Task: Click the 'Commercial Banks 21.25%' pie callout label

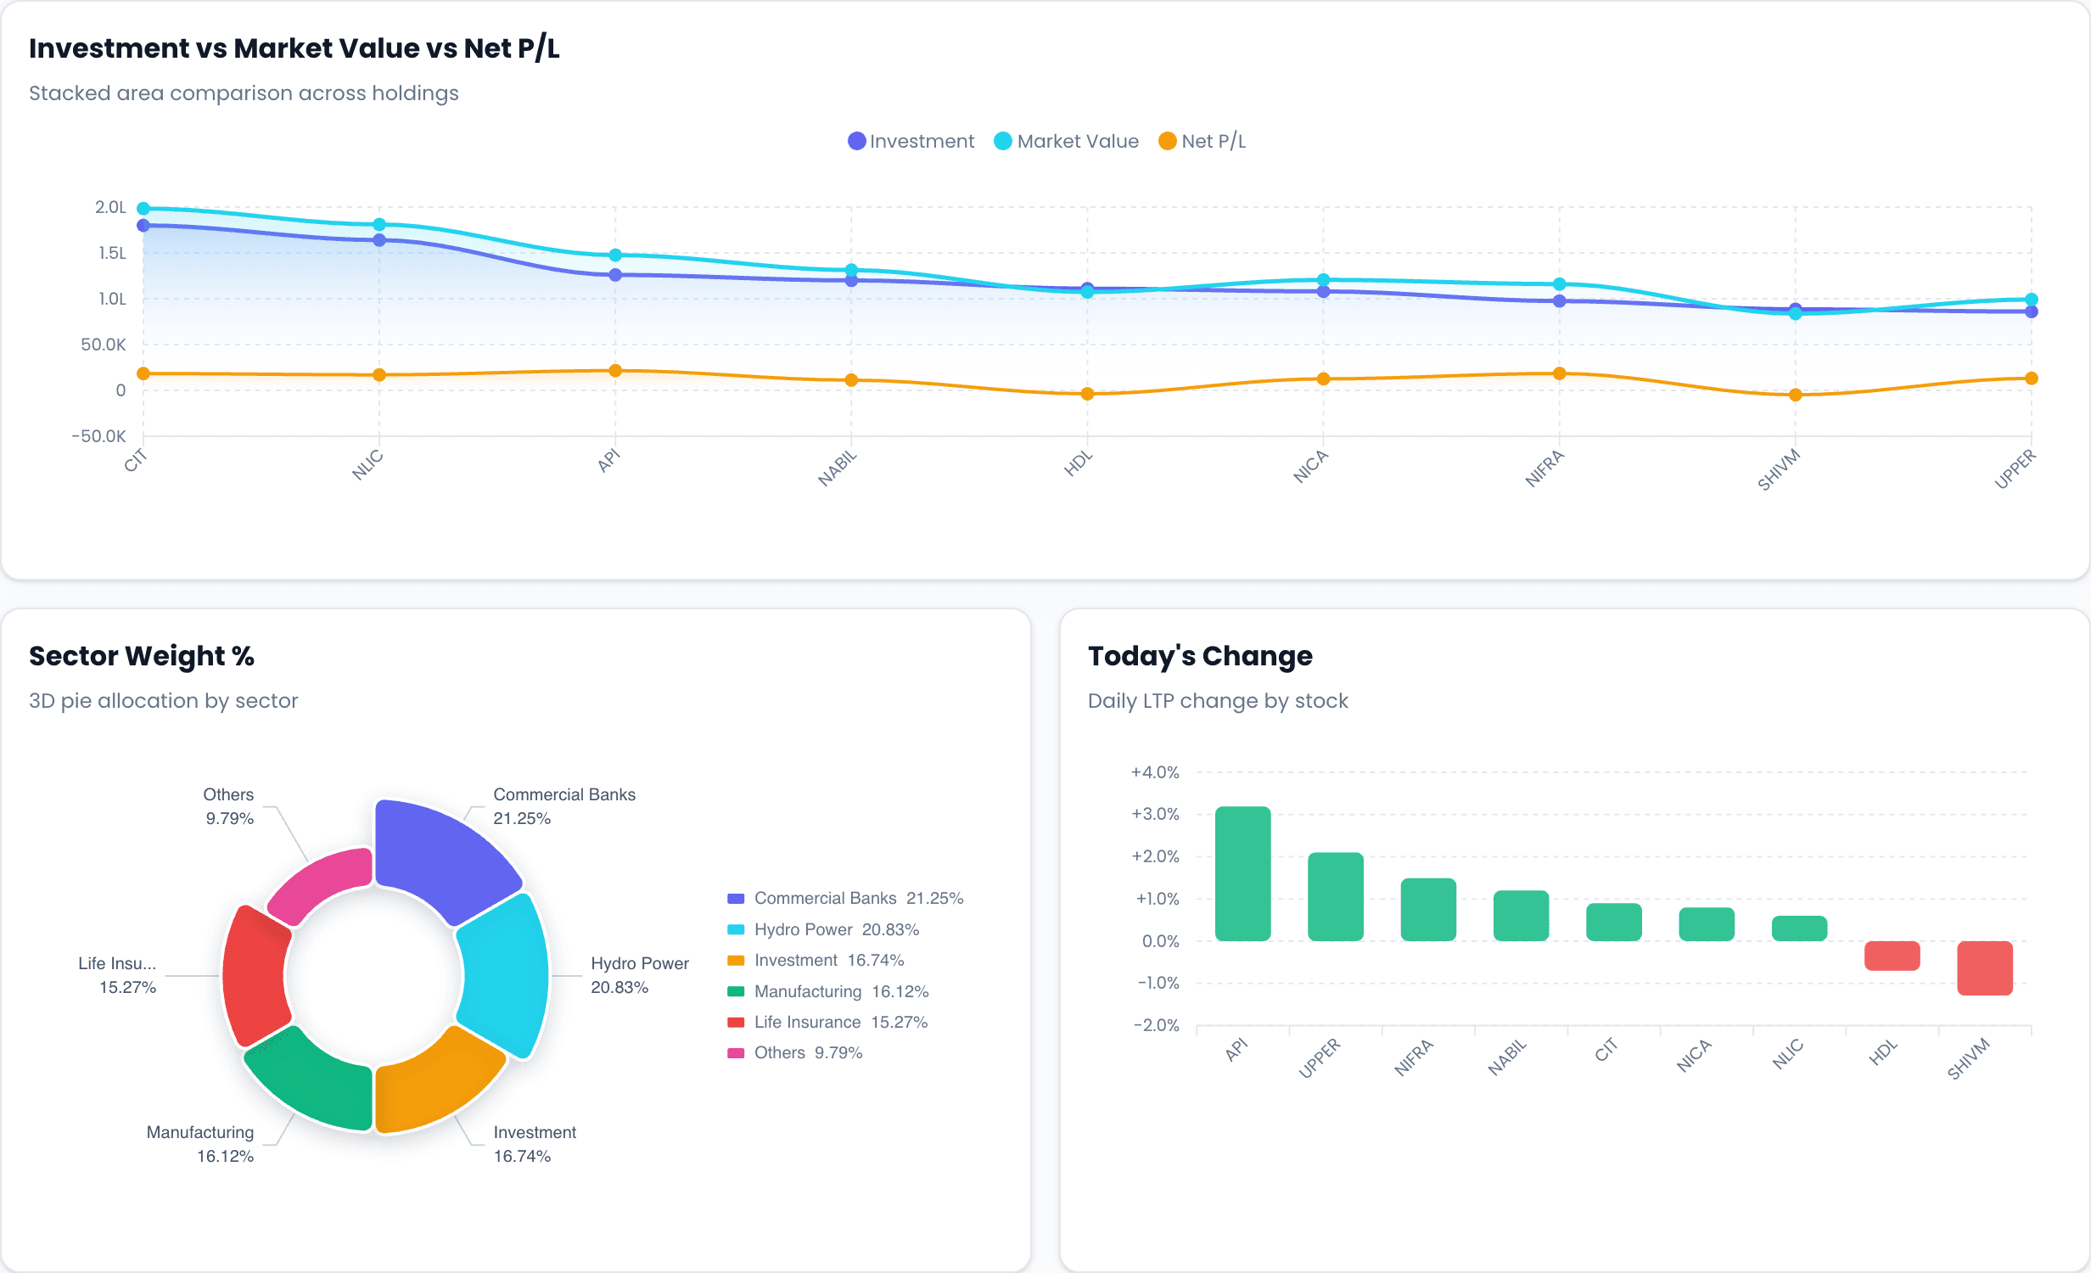Action: tap(564, 806)
